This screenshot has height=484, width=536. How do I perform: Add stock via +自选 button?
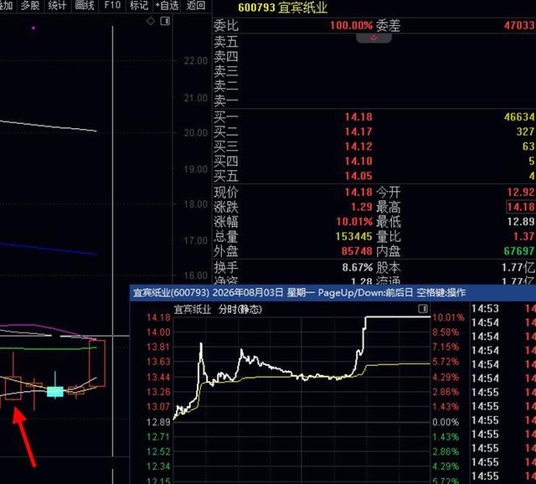tap(167, 6)
